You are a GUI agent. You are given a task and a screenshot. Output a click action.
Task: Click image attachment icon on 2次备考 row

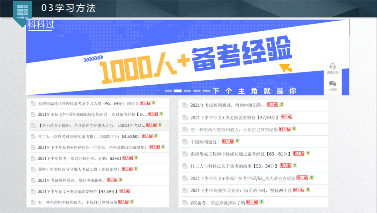coord(261,202)
